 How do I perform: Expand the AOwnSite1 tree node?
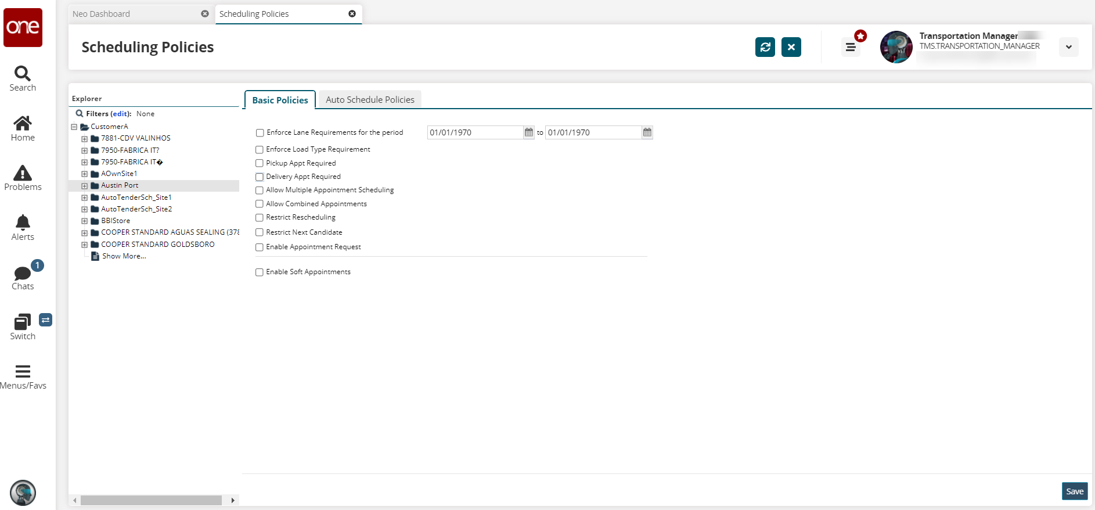[85, 174]
